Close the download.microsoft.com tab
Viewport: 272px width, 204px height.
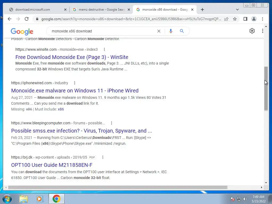click(x=65, y=10)
